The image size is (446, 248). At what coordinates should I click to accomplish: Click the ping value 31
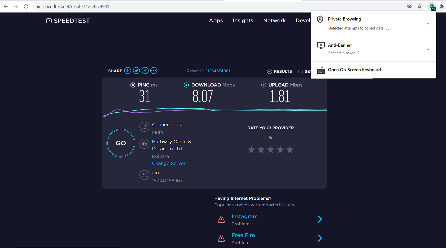(x=145, y=96)
